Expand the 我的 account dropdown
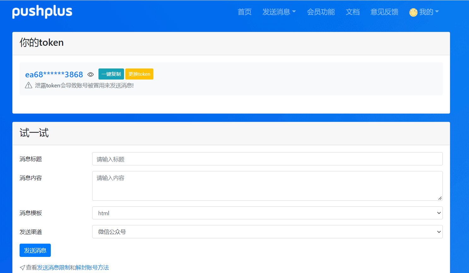 pos(429,12)
